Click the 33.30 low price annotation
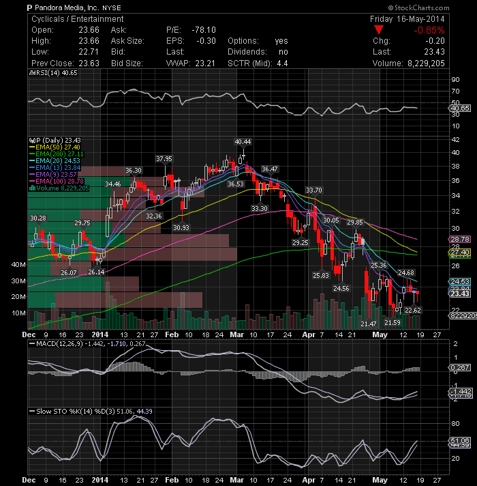The width and height of the screenshot is (477, 486). tap(259, 209)
